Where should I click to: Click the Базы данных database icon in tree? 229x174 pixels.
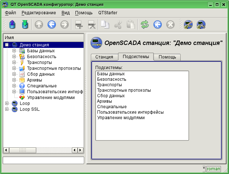[x=22, y=51]
